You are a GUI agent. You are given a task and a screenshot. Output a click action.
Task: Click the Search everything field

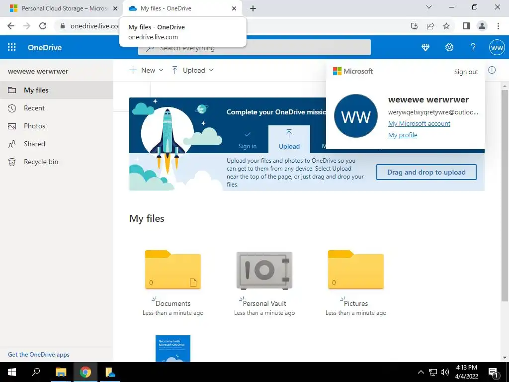[254, 47]
